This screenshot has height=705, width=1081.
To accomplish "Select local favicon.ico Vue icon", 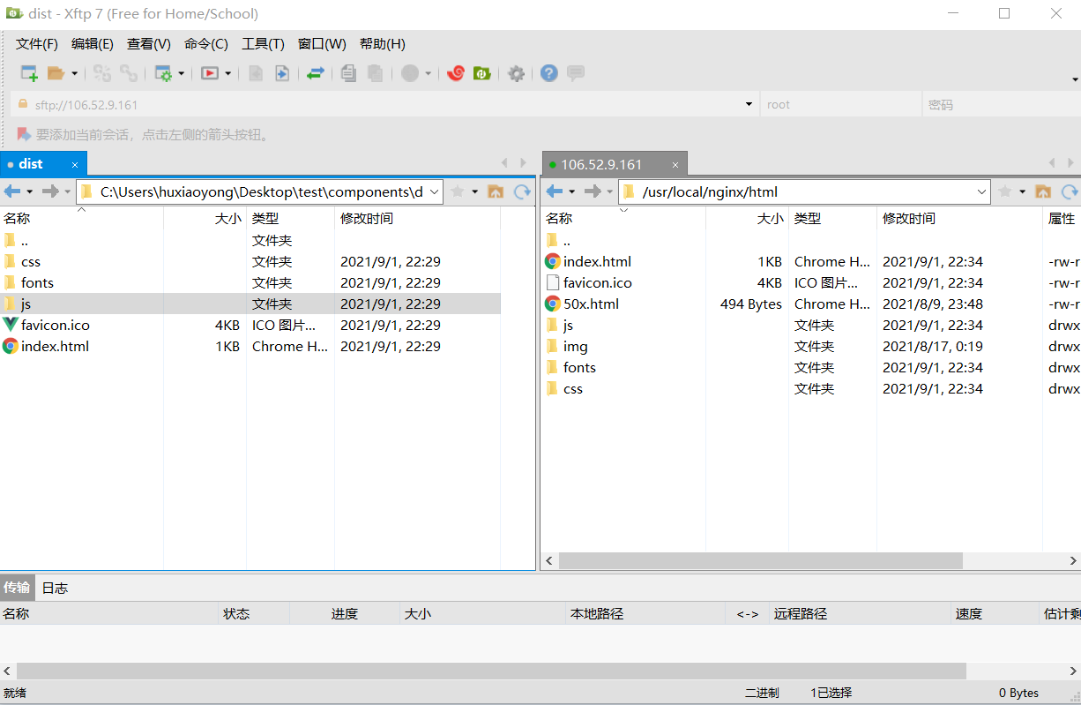I will pyautogui.click(x=11, y=325).
